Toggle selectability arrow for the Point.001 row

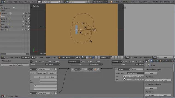pos(26,27)
